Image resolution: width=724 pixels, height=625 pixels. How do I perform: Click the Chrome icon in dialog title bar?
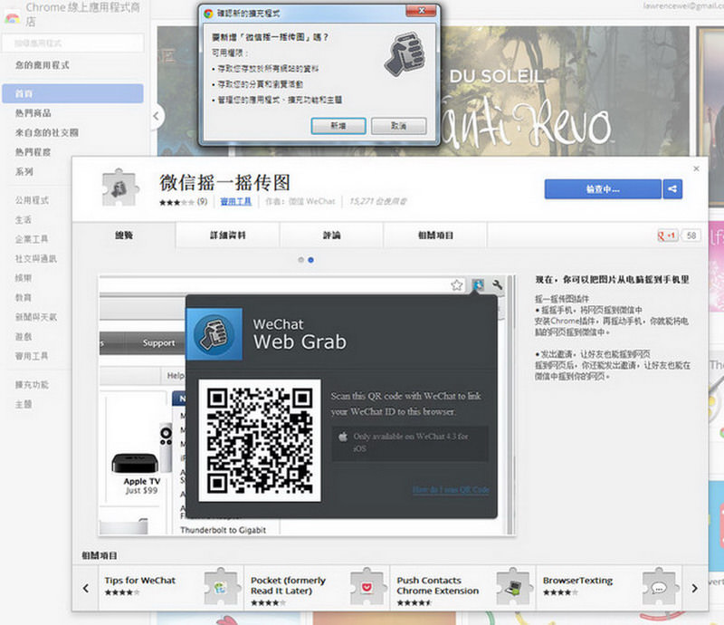point(209,14)
